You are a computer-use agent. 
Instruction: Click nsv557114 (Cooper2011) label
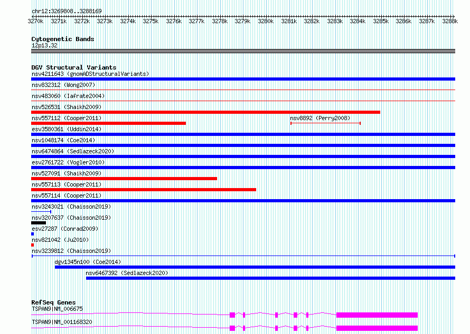pyautogui.click(x=67, y=195)
